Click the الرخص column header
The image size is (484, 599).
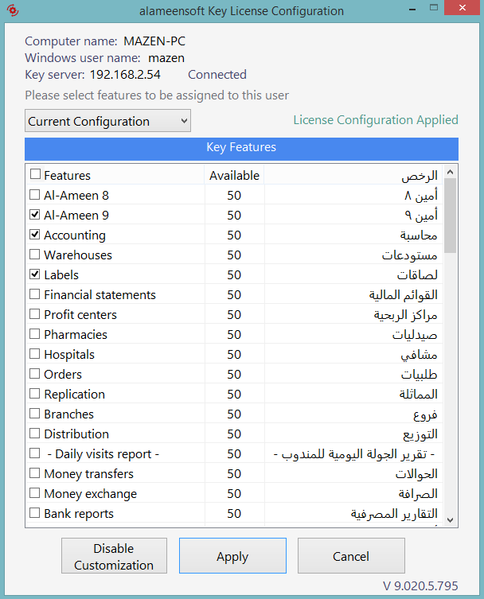click(353, 175)
